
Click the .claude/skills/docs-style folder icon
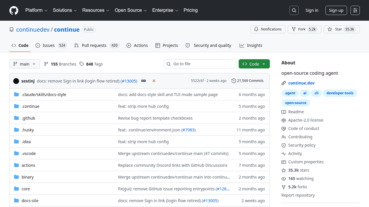[16, 95]
